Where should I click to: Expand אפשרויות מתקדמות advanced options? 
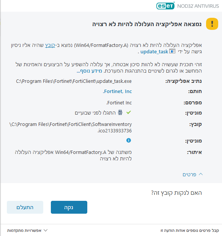(27, 230)
